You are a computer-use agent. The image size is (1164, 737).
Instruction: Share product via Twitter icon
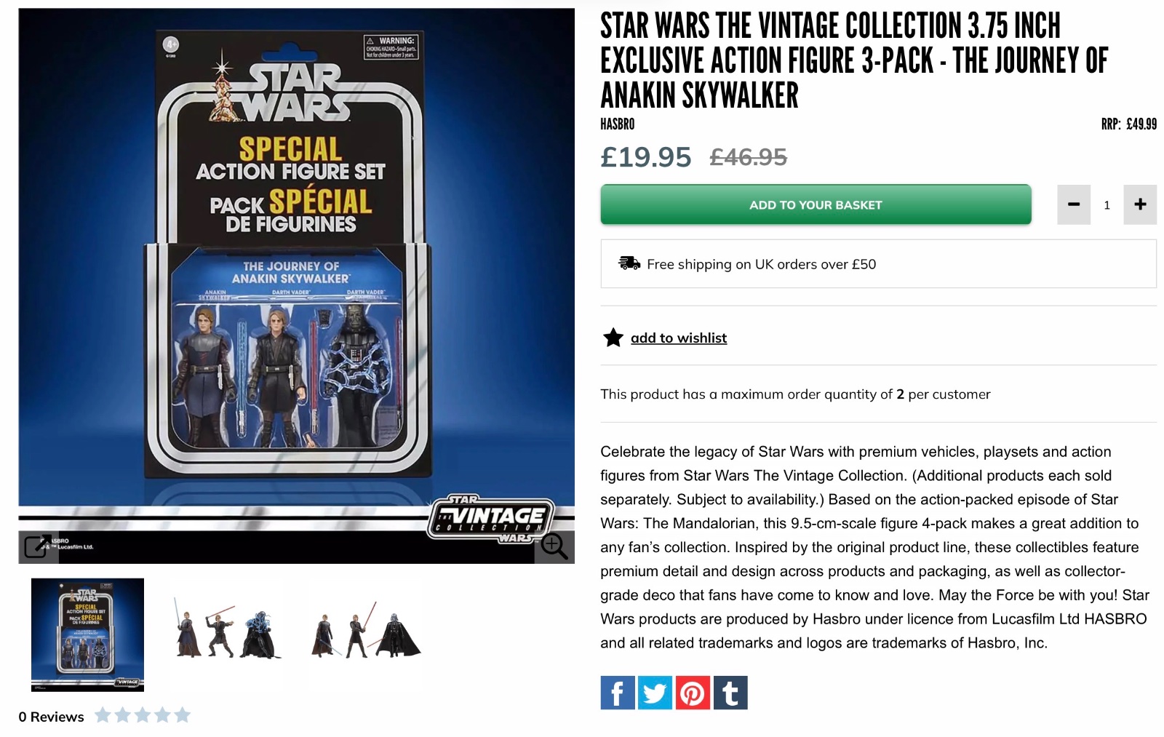[x=655, y=693]
